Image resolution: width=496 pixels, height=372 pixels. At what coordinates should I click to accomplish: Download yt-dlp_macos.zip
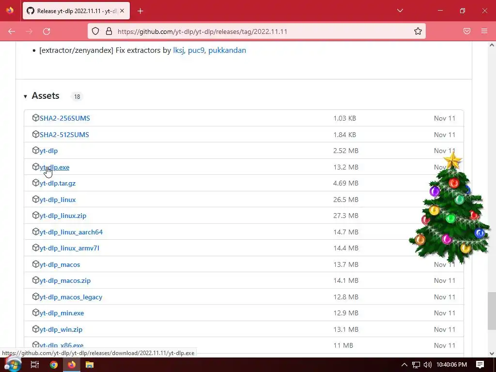click(65, 280)
